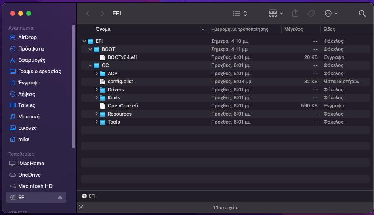
Task: Select the Kexts folder icon
Action: [103, 98]
